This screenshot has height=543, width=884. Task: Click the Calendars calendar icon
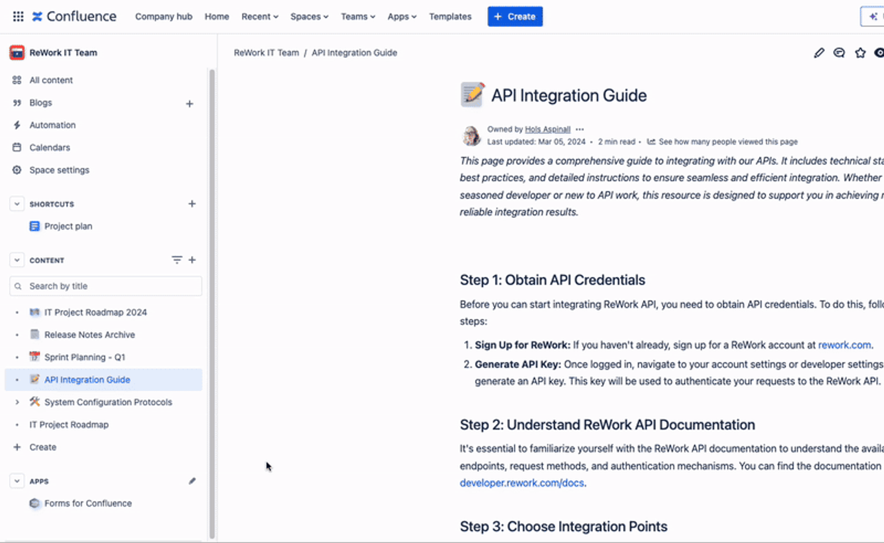[x=16, y=147]
